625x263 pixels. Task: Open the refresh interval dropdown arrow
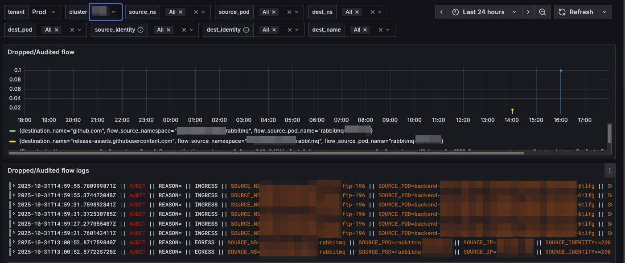click(x=604, y=12)
